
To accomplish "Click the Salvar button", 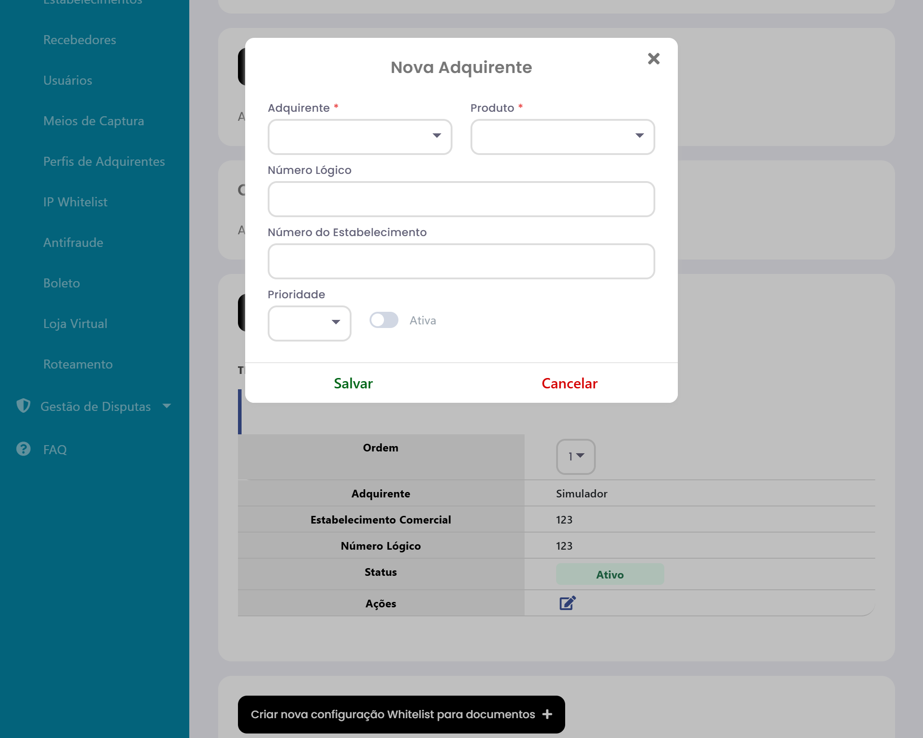I will pos(353,383).
